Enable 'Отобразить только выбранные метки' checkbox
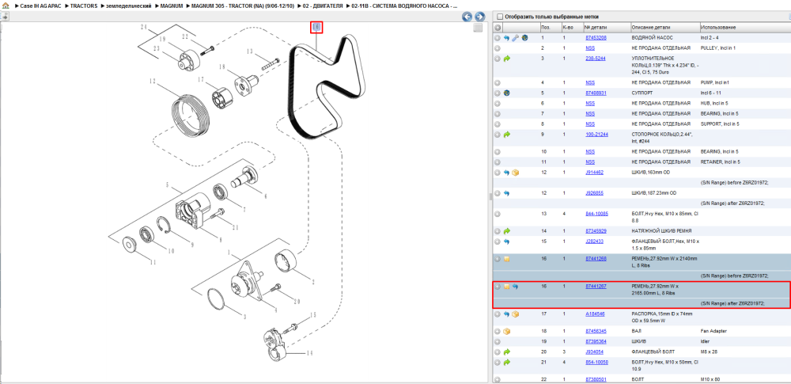The image size is (791, 384). 500,17
